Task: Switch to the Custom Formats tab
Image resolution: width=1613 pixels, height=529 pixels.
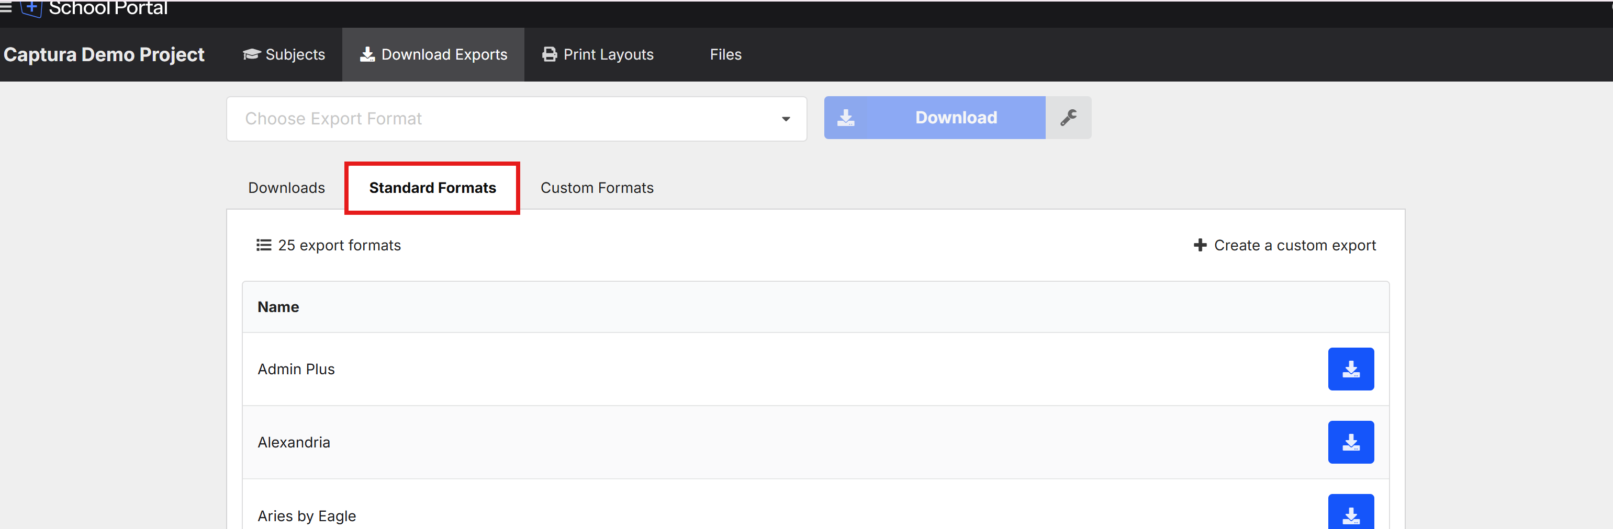Action: pos(597,188)
